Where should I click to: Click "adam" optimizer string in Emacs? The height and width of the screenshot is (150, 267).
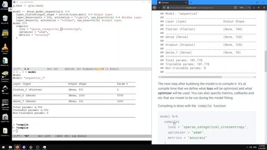[x=42, y=32]
